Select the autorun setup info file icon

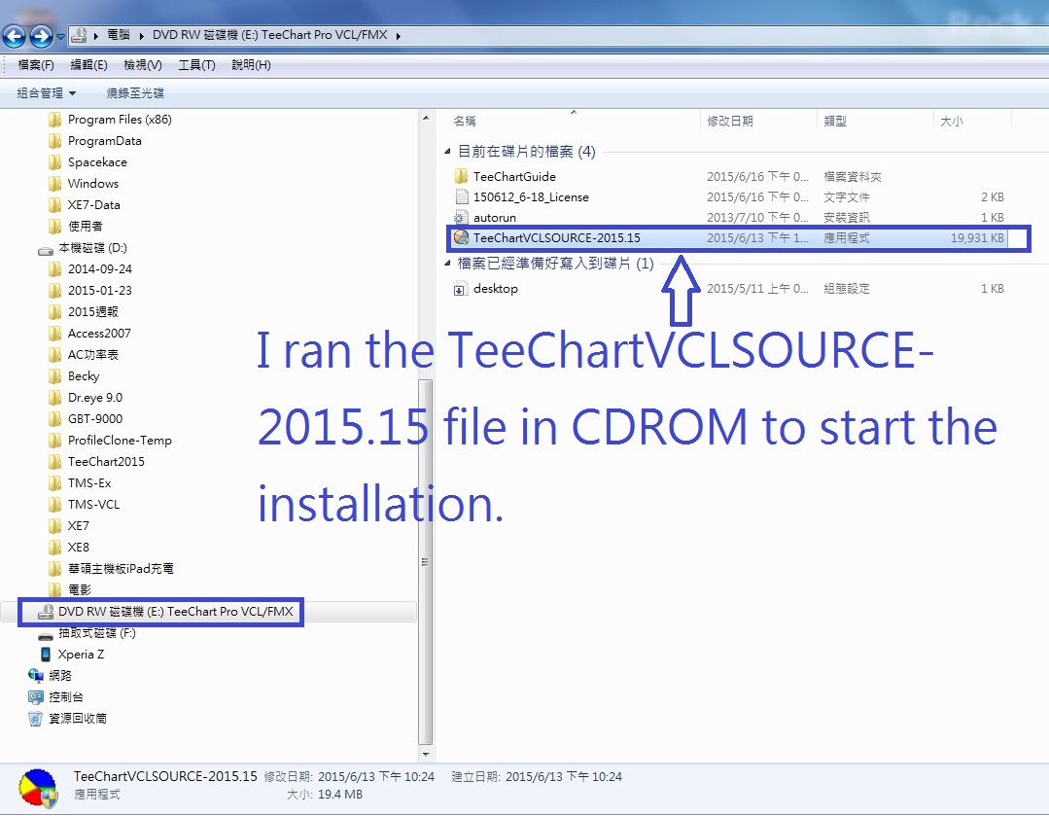pos(460,218)
